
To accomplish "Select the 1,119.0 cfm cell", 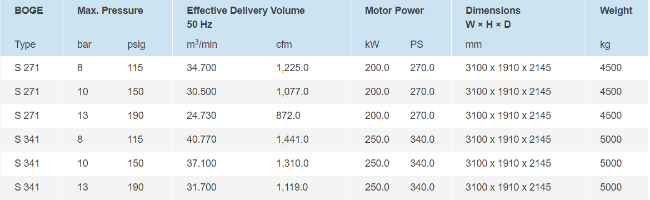I will 292,187.
